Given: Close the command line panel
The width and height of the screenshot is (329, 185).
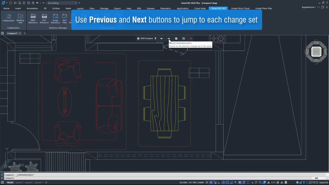Looking at the screenshot, I should [2, 175].
